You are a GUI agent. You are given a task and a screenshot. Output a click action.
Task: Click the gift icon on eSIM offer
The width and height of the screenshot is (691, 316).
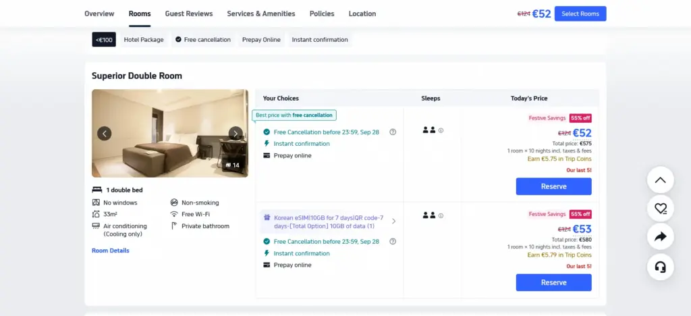[267, 217]
